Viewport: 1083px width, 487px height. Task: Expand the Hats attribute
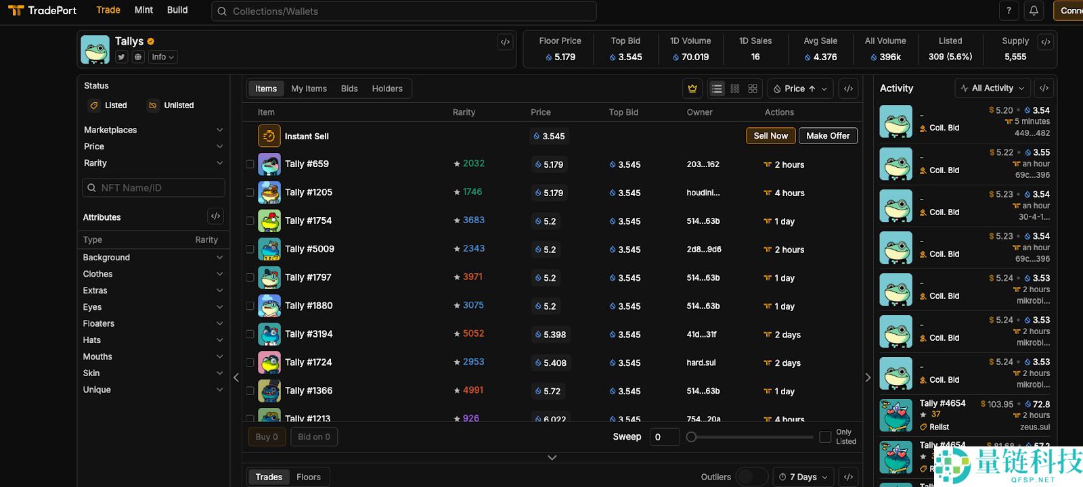coord(153,340)
